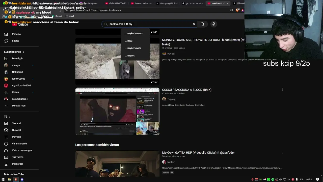The image size is (323, 182).
Task: Clear the YouTube search box text
Action: click(194, 24)
